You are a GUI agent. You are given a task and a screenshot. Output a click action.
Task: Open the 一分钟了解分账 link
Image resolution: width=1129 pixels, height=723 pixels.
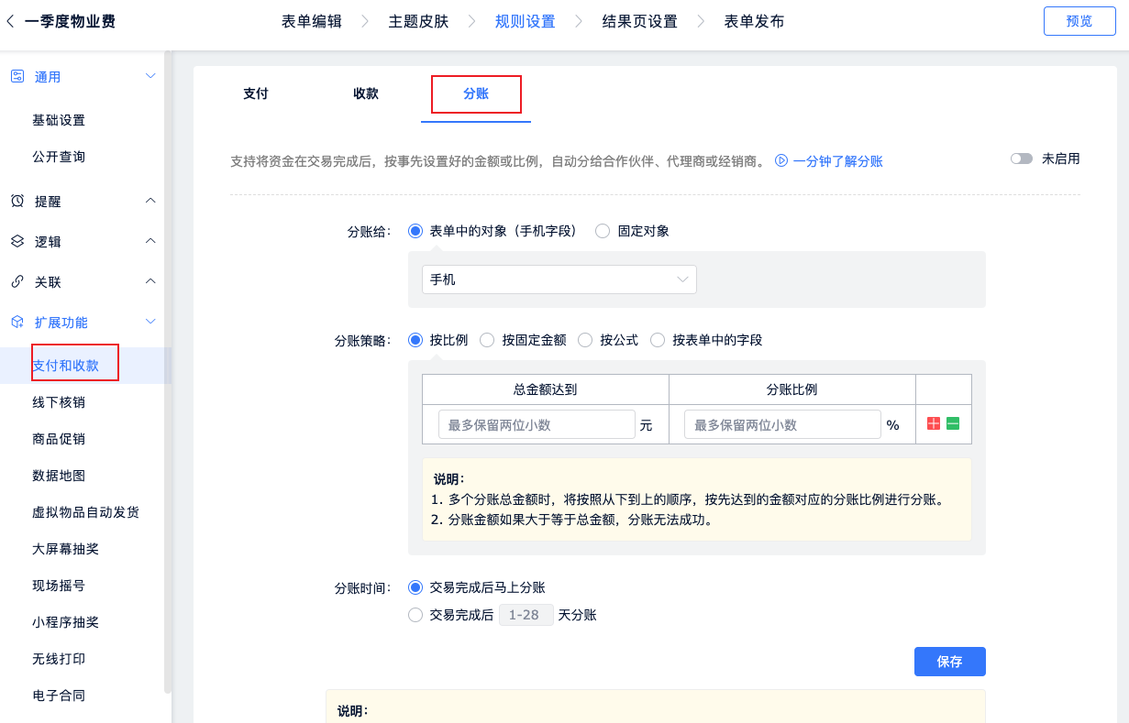point(829,161)
